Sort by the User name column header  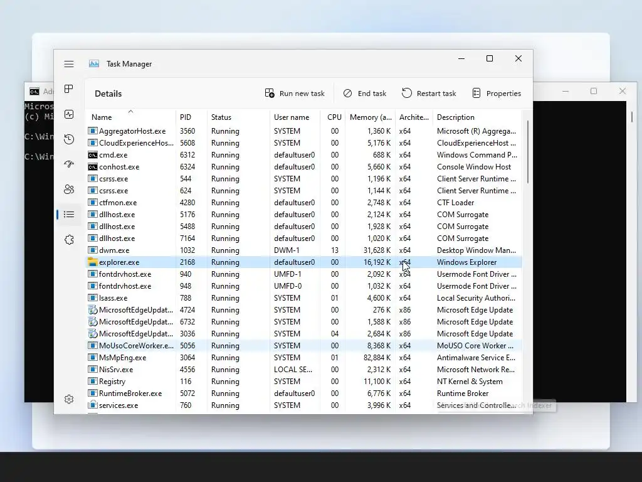coord(295,117)
